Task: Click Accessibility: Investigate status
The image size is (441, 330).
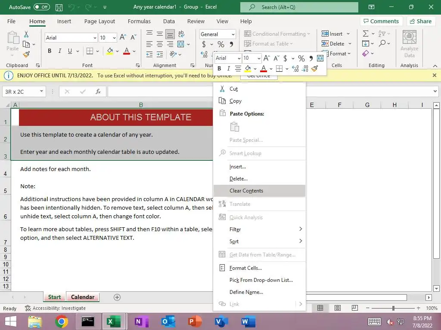Action: 55,308
